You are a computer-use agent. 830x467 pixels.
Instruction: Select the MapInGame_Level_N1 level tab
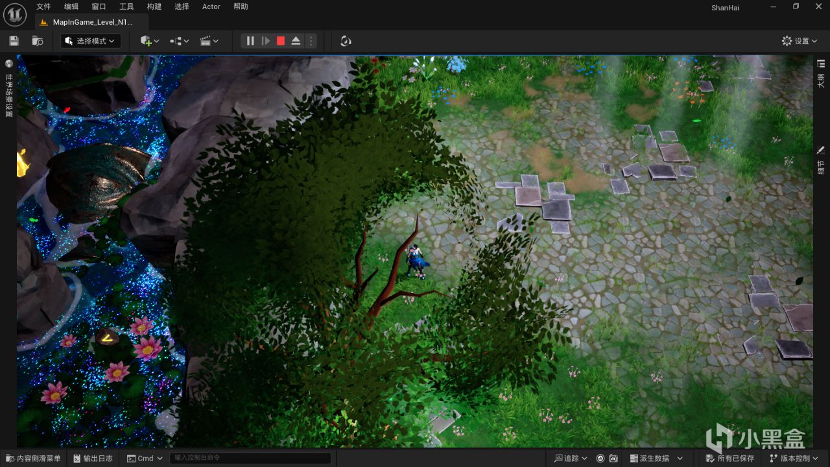click(x=91, y=21)
